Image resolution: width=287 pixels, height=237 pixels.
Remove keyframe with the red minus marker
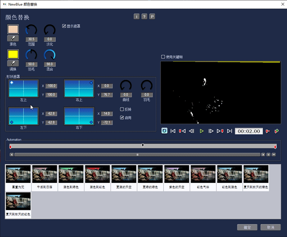point(268,131)
